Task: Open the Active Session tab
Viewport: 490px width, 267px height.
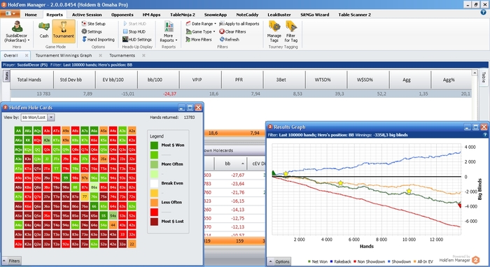Action: 87,15
